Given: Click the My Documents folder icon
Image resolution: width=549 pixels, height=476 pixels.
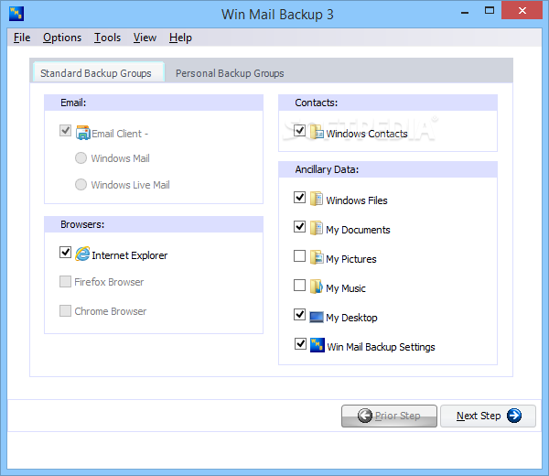Looking at the screenshot, I should click(317, 228).
